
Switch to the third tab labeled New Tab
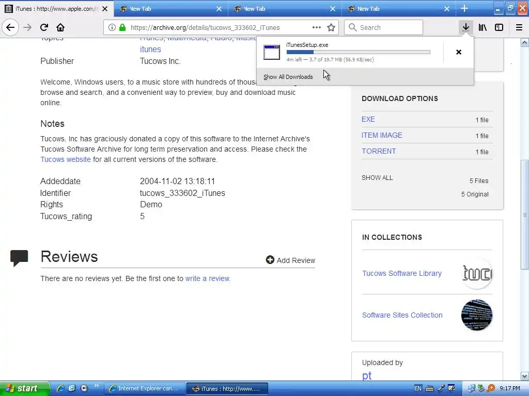coord(285,9)
